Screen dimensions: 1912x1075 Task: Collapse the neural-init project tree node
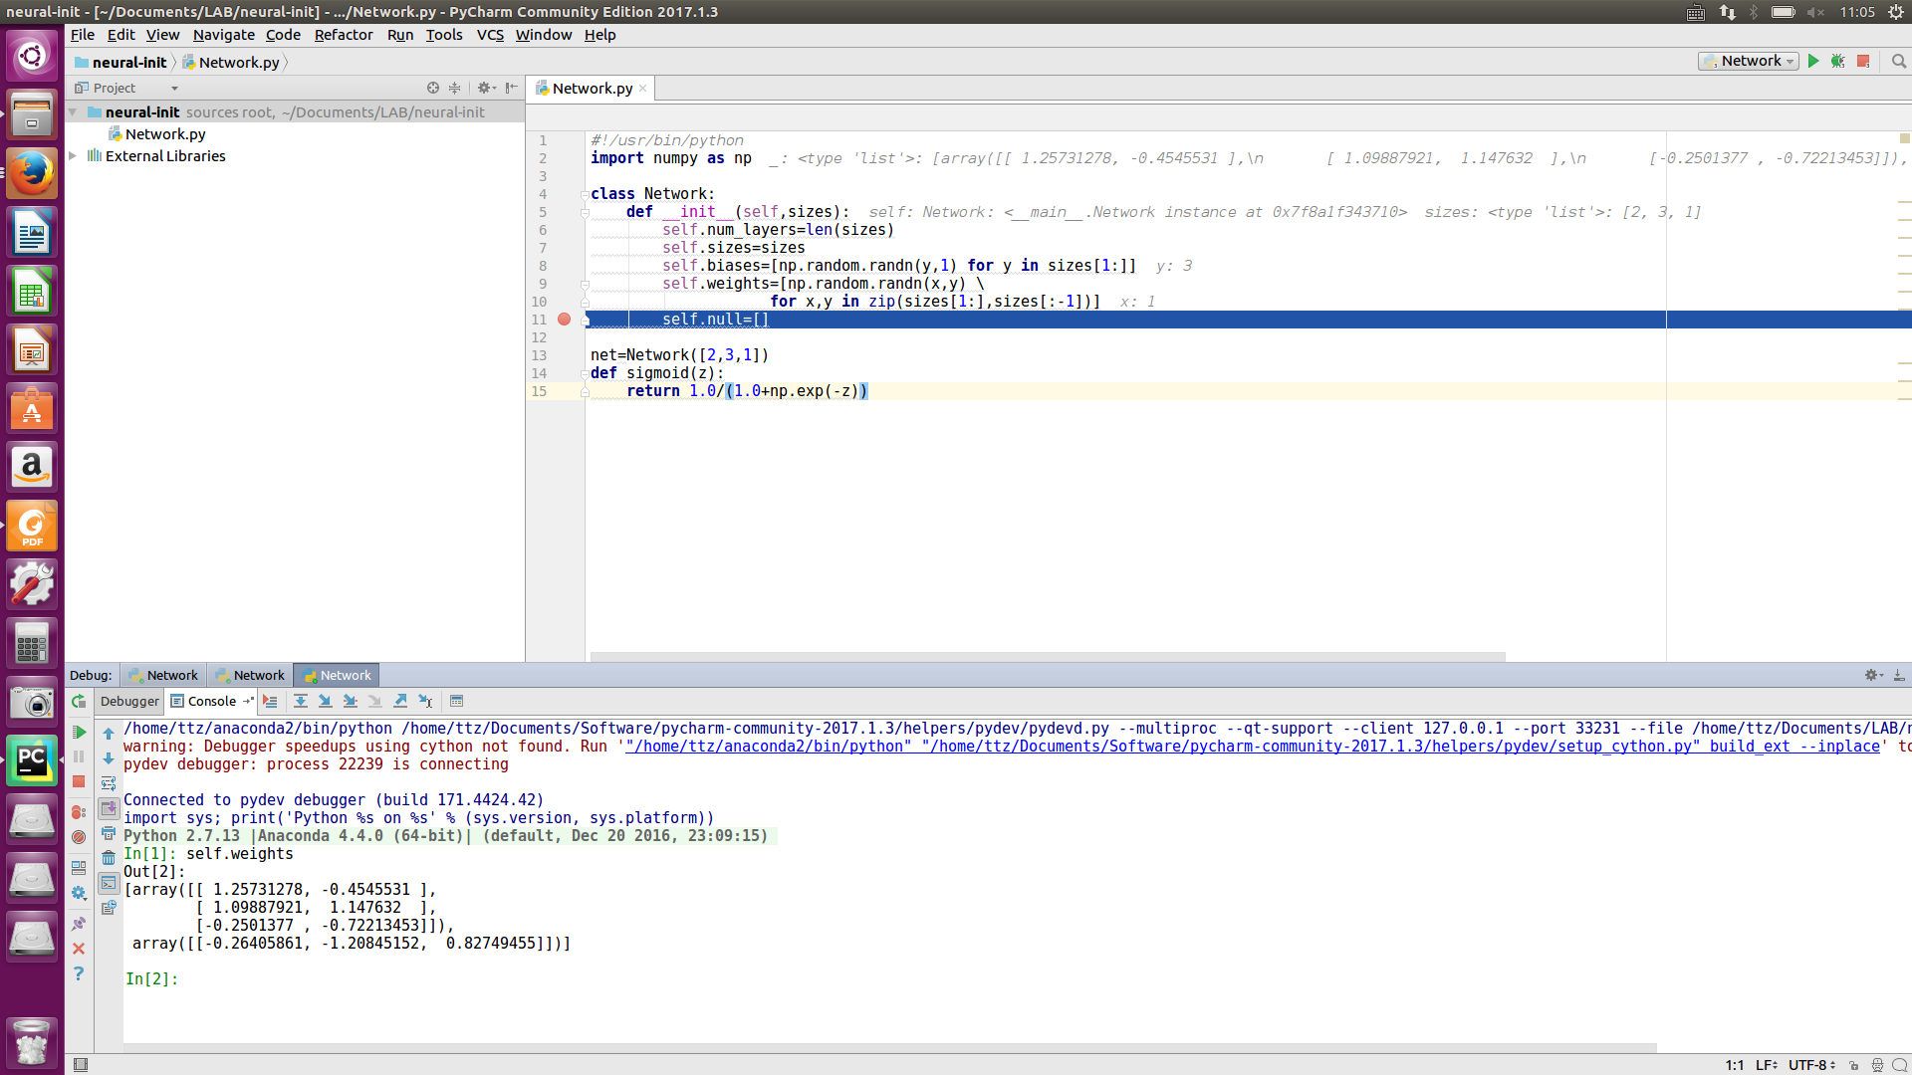pyautogui.click(x=73, y=112)
